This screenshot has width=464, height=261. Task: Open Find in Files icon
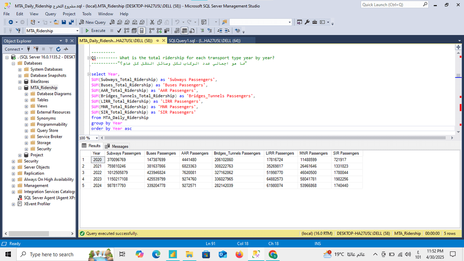[224, 22]
